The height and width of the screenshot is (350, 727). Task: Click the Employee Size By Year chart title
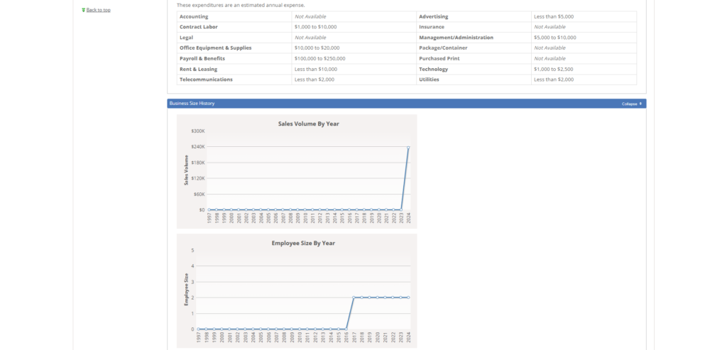[303, 243]
